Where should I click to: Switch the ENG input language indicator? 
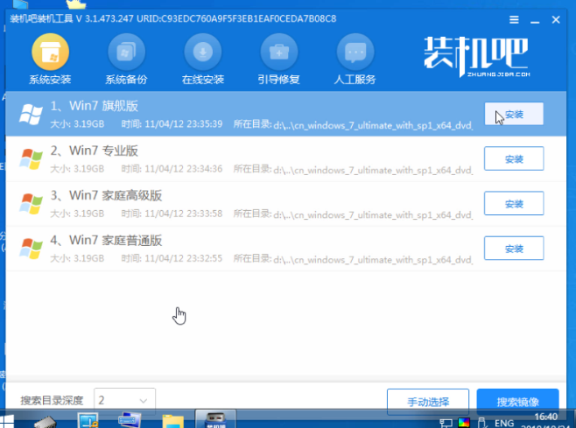504,424
